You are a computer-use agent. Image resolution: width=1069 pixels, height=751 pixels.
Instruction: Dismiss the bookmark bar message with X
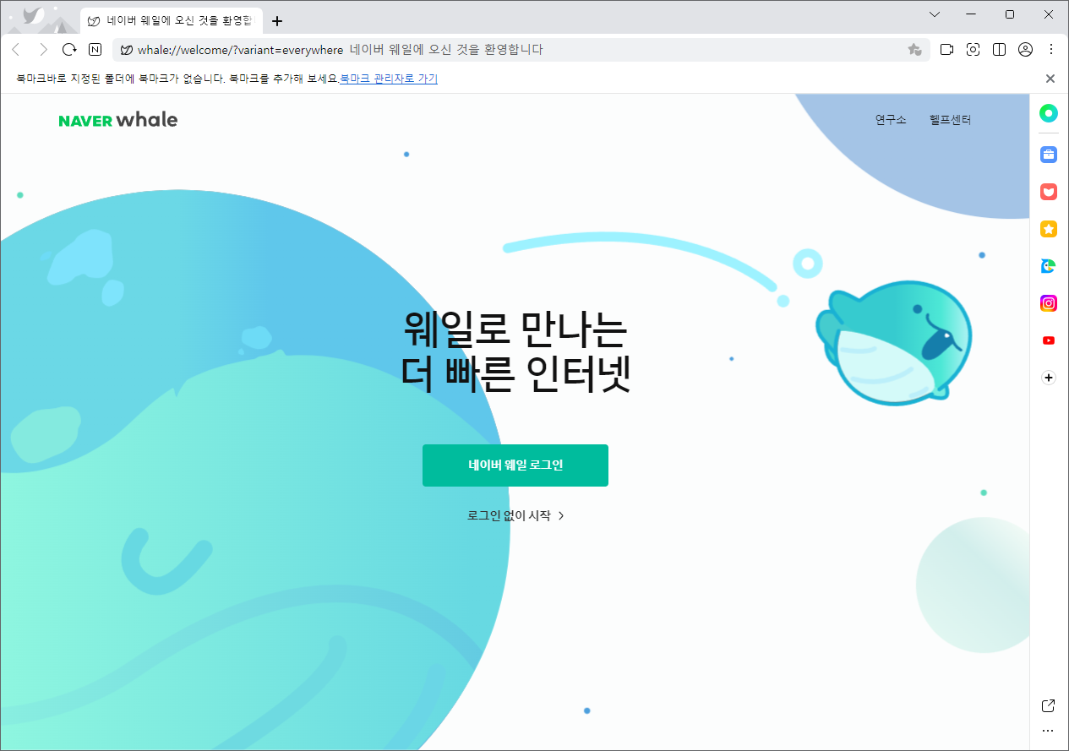click(1050, 79)
